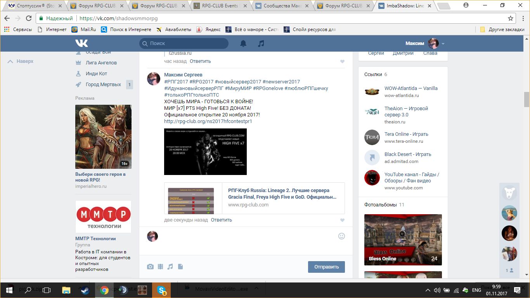530x298 pixels.
Task: Open the Яндекс bookmark
Action: (x=209, y=29)
